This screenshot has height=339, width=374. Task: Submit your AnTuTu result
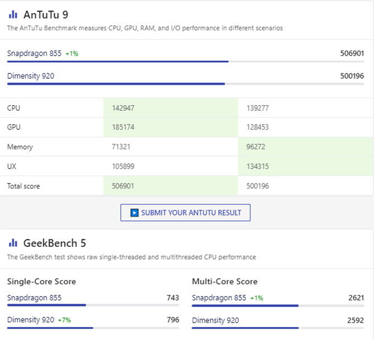click(x=185, y=213)
